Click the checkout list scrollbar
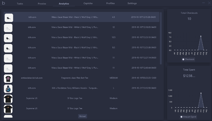The image size is (212, 121). click(x=161, y=38)
